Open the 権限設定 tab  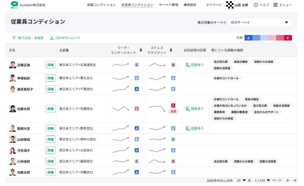coord(190,5)
